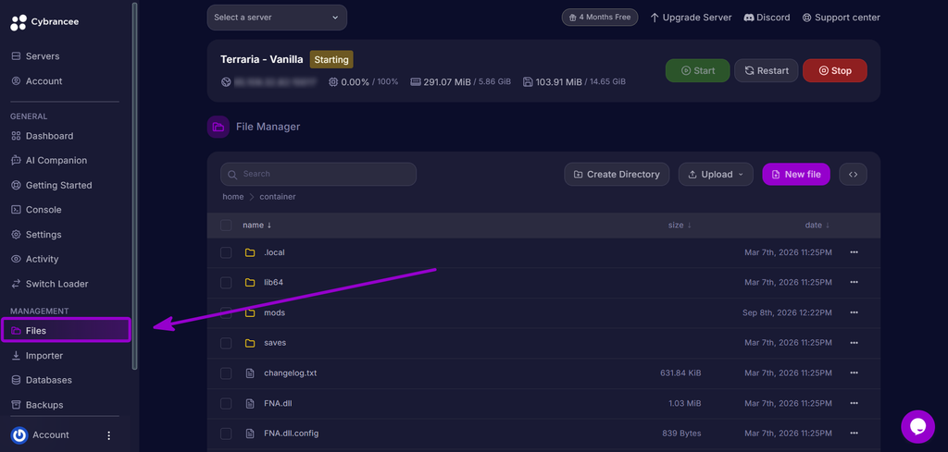Click the Restart button

click(x=766, y=70)
